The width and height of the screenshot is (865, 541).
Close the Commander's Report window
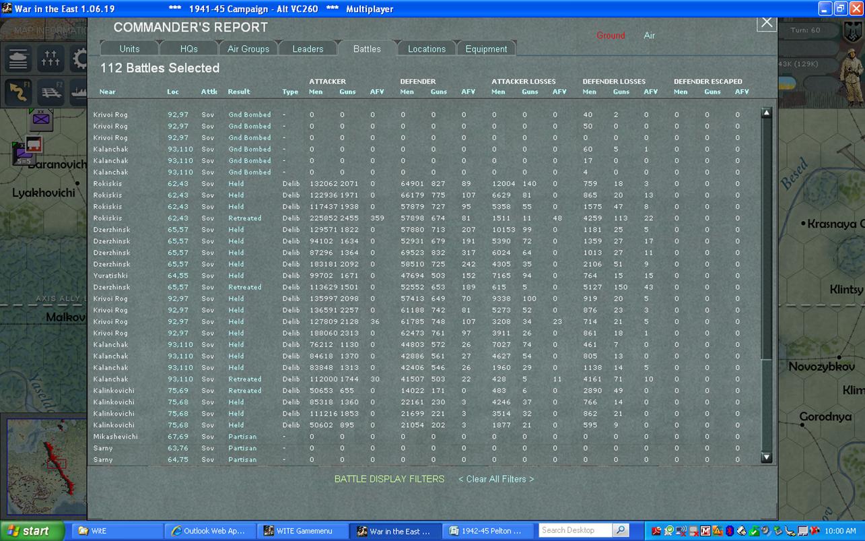coord(766,23)
